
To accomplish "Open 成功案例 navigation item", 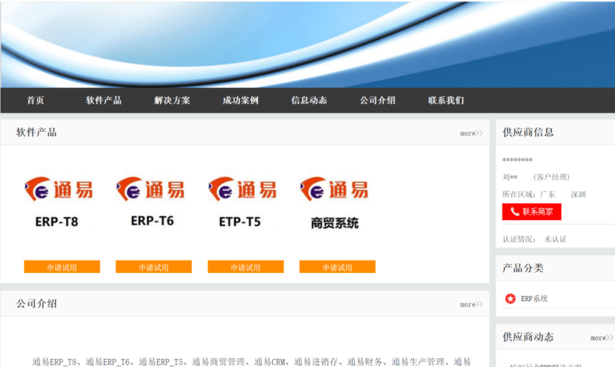I will coord(241,101).
